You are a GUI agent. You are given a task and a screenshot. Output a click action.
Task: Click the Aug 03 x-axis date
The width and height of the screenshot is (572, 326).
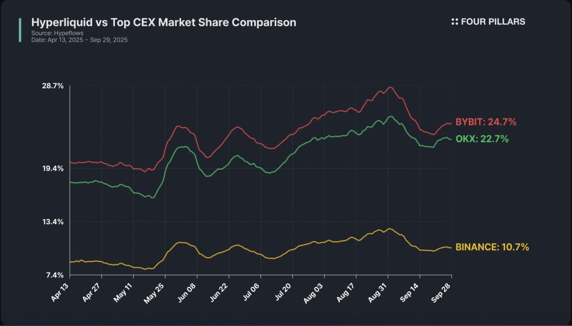[x=313, y=293]
